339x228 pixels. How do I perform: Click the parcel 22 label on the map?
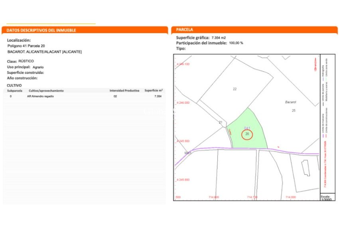tap(235, 89)
